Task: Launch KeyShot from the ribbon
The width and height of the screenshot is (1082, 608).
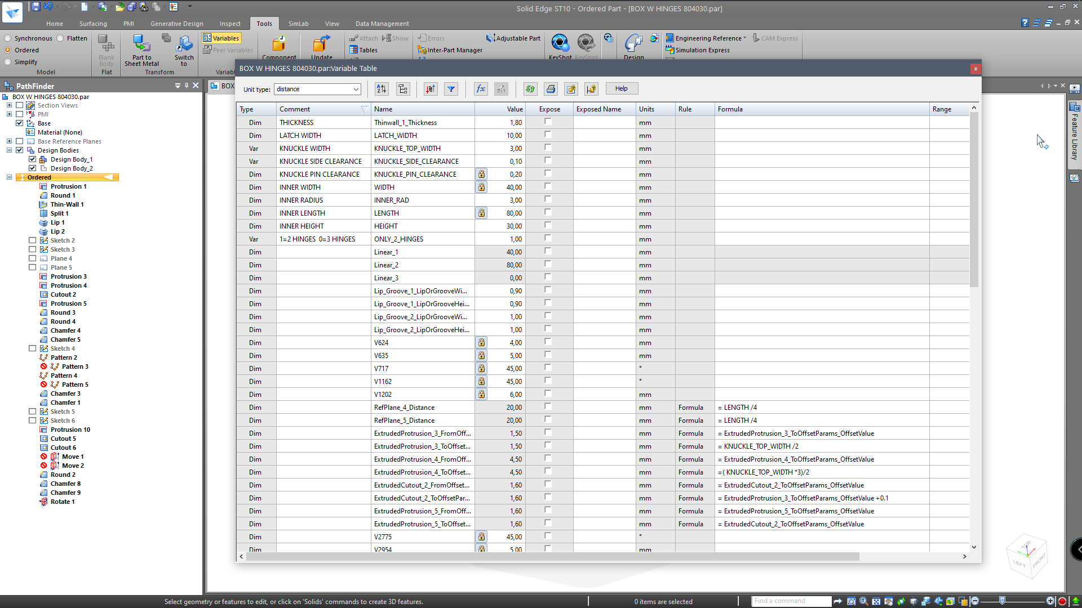Action: tap(560, 44)
